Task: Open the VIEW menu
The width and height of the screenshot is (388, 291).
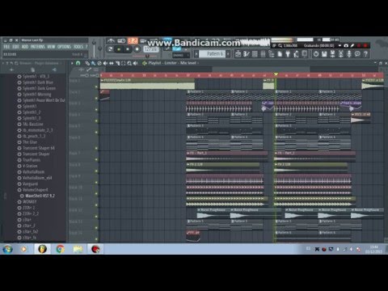Action: [51, 47]
